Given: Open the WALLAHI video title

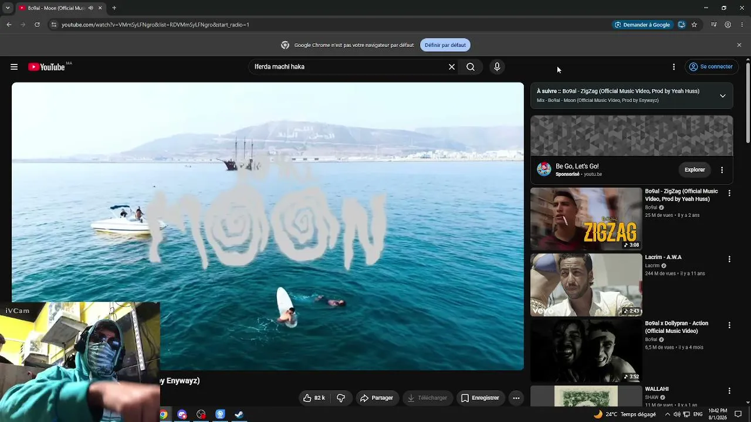Looking at the screenshot, I should (657, 389).
